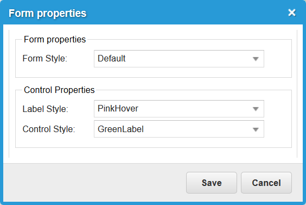This screenshot has height=205, width=306.
Task: Click the 'Label Style:' field label
Action: pos(46,109)
